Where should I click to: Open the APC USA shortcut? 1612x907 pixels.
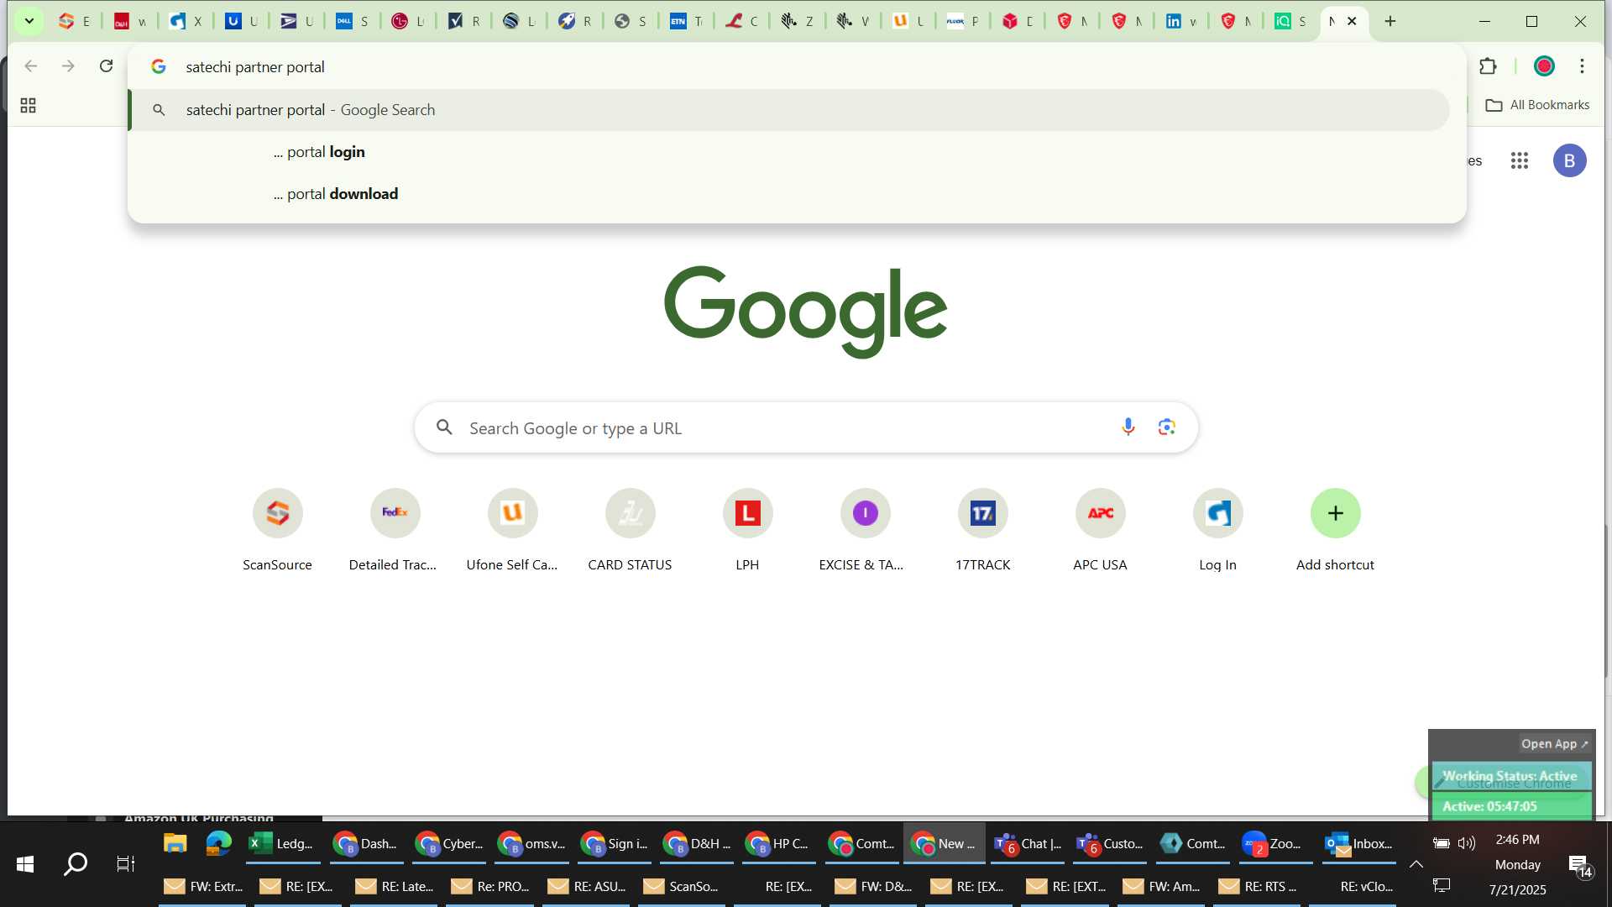[x=1100, y=531]
